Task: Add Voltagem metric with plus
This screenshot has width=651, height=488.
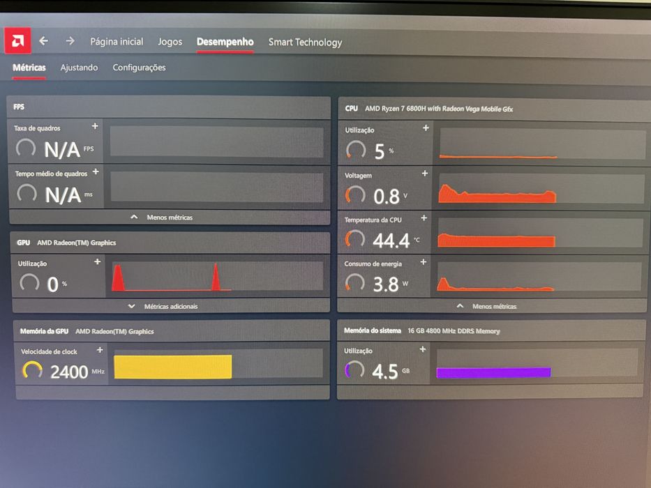Action: click(x=425, y=173)
